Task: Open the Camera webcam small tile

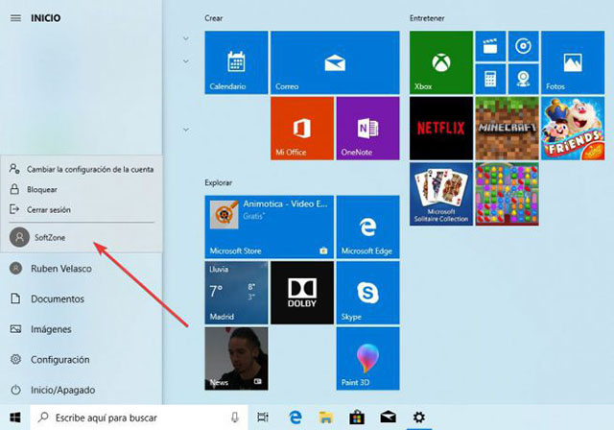Action: (523, 79)
